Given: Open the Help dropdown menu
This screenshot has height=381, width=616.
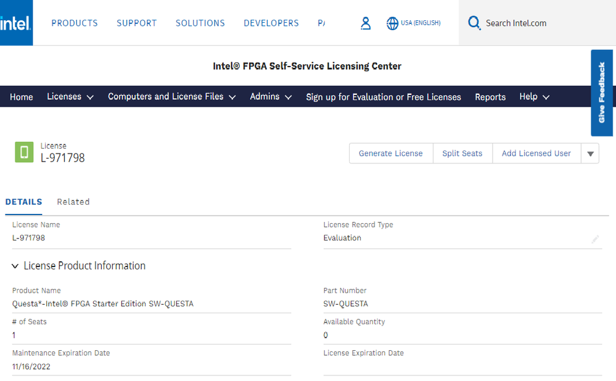Looking at the screenshot, I should [x=534, y=97].
